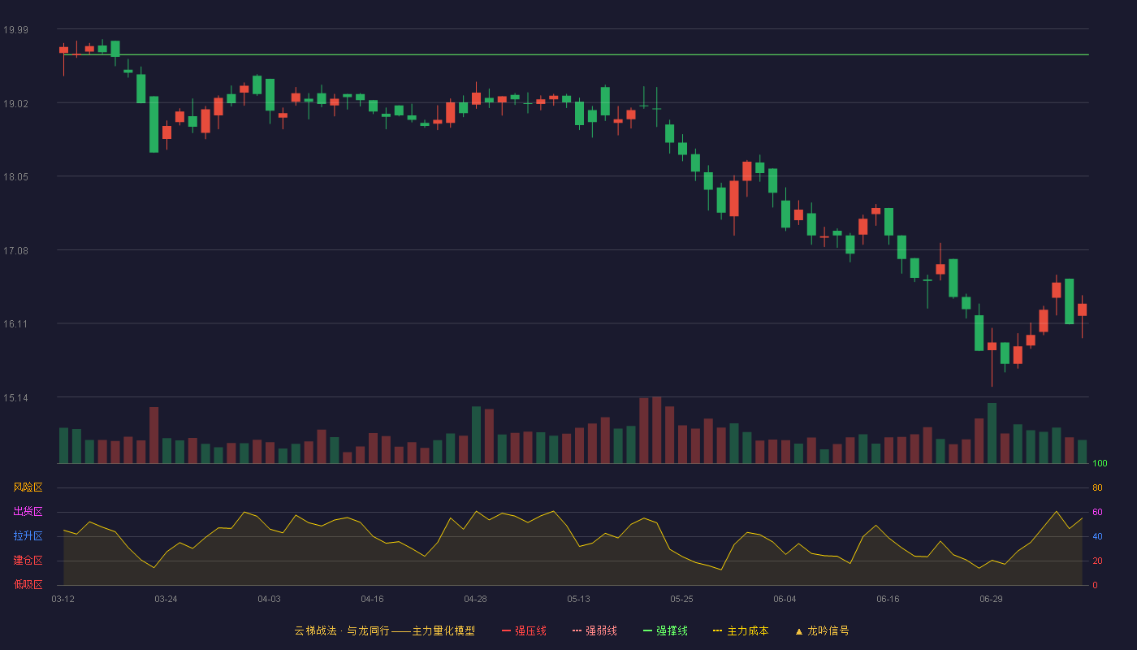The image size is (1137, 650).
Task: Hide the 主力成本 legend series
Action: (x=741, y=630)
